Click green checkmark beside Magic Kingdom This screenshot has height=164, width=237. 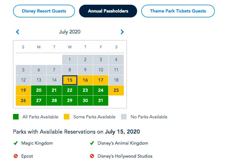pos(16,143)
